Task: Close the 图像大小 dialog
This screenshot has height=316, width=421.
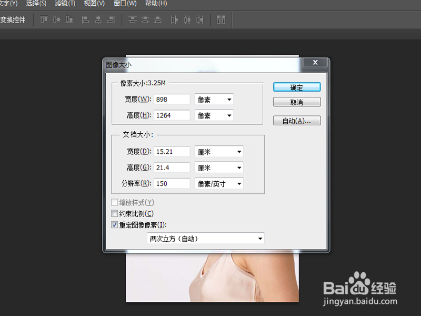Action: pyautogui.click(x=315, y=63)
